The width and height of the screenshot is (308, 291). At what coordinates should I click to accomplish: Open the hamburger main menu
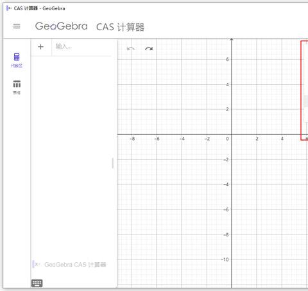(x=17, y=26)
